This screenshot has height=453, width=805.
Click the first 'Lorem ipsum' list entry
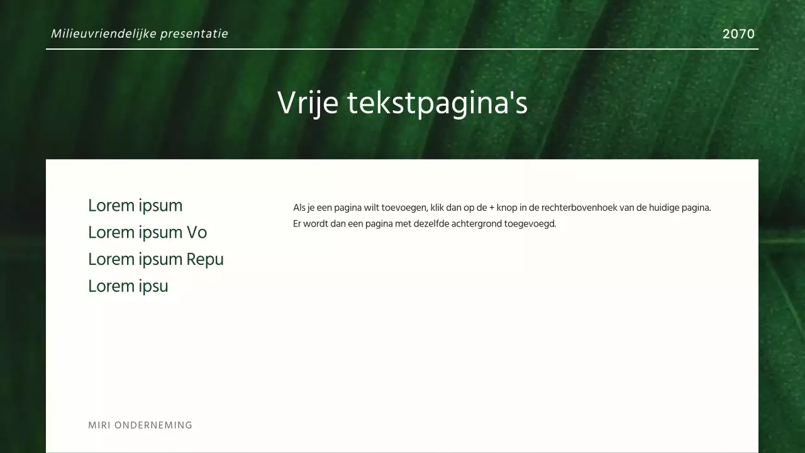tap(135, 205)
